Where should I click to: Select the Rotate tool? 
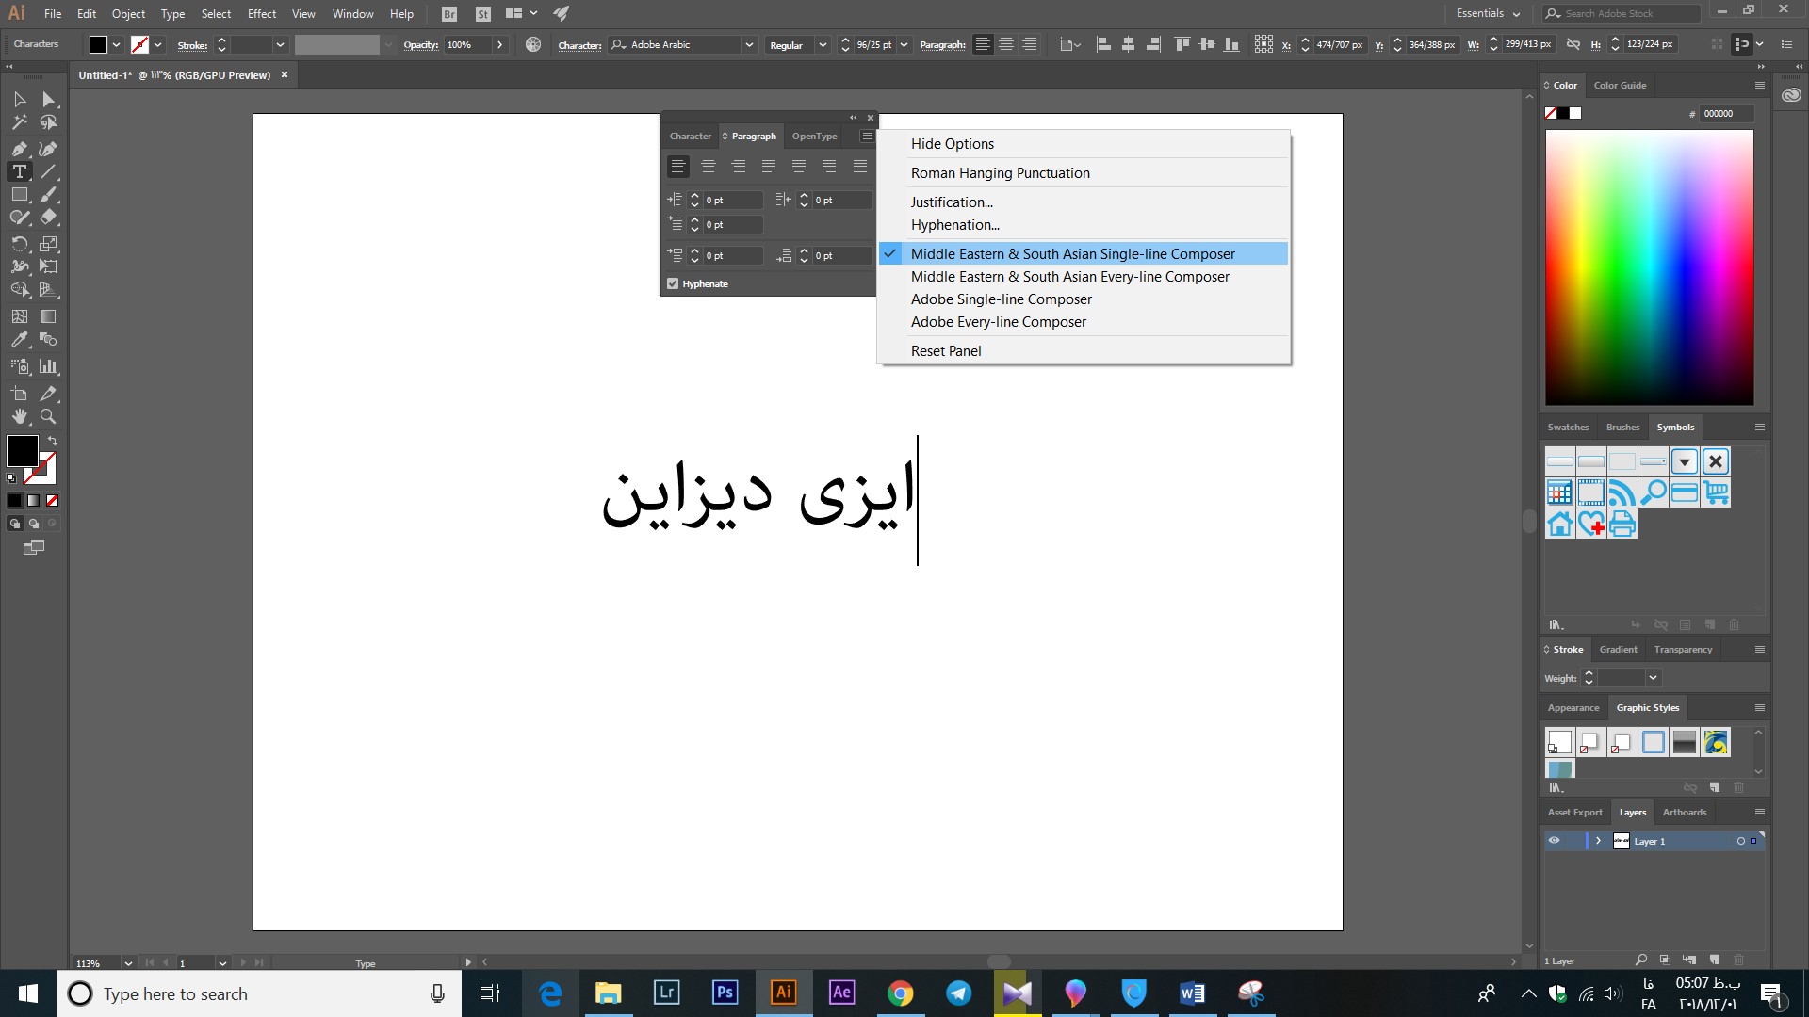(19, 244)
